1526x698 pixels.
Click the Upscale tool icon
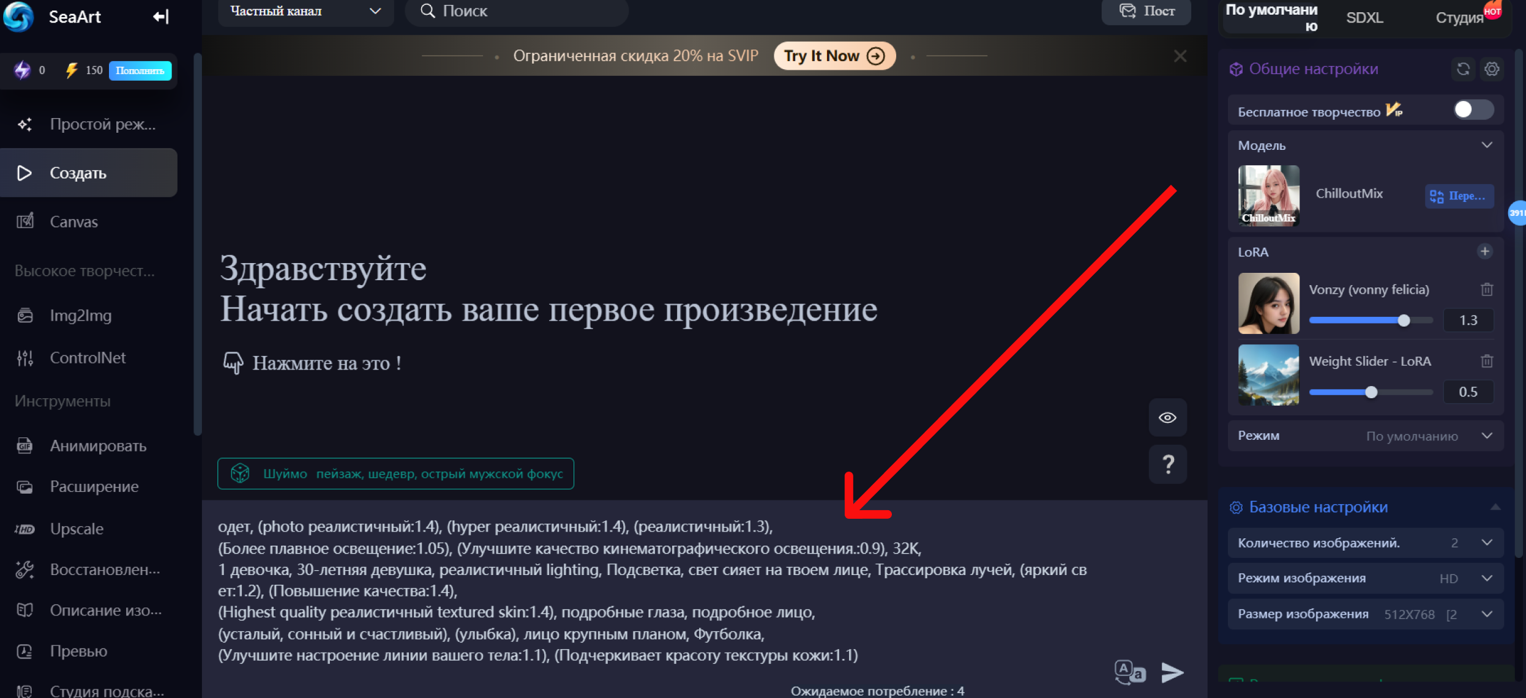(x=26, y=528)
